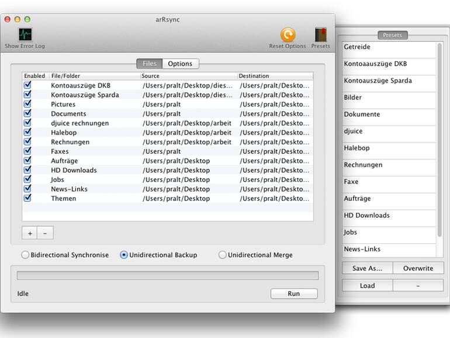Viewport: 450px width, 338px height.
Task: Select Themen file/folder name in table
Action: [64, 198]
